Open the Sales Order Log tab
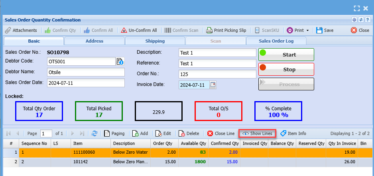 coord(276,41)
